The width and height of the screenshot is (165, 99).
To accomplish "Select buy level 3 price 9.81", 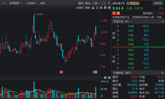I will [131, 59].
